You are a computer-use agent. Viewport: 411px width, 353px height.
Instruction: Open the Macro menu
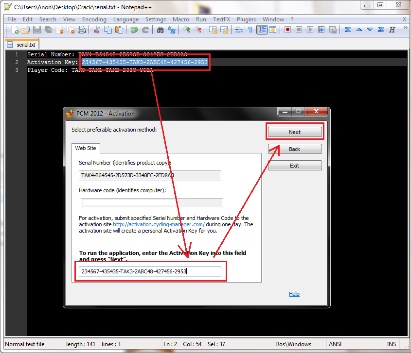coord(181,19)
